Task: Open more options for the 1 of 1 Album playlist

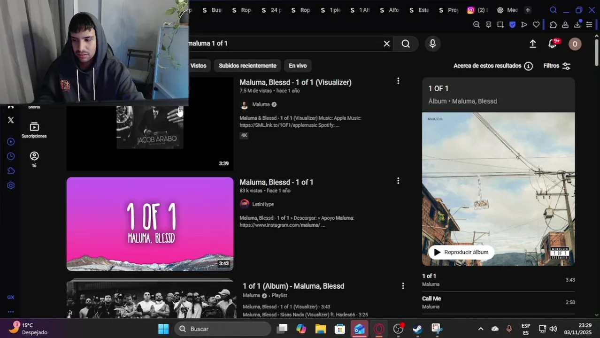Action: click(402, 285)
